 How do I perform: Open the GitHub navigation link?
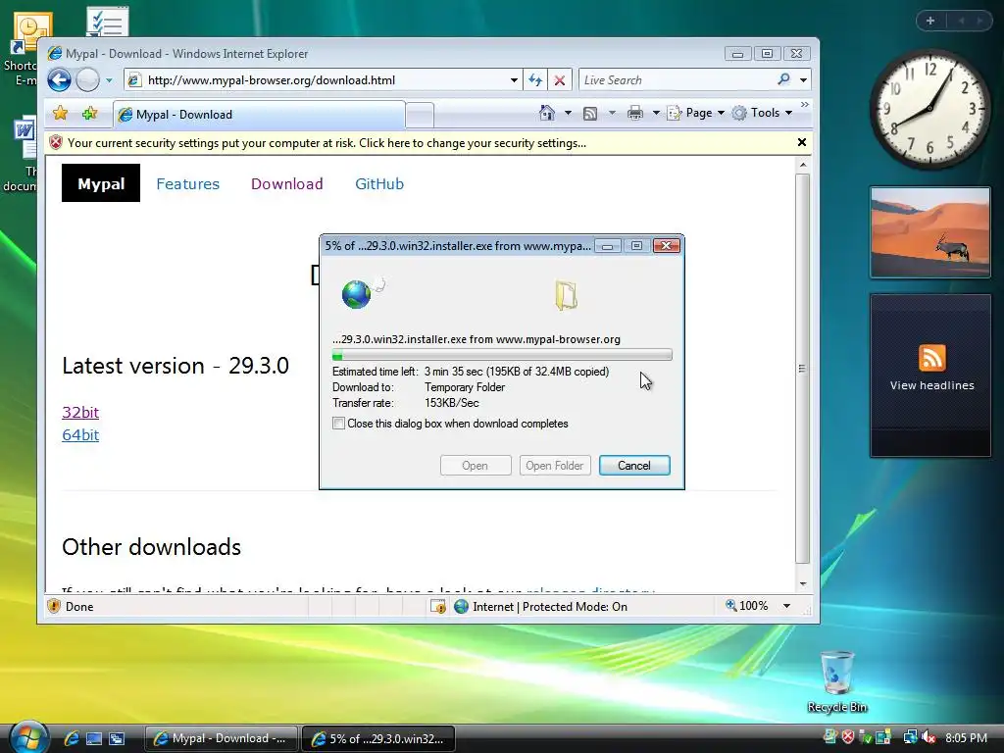click(379, 184)
